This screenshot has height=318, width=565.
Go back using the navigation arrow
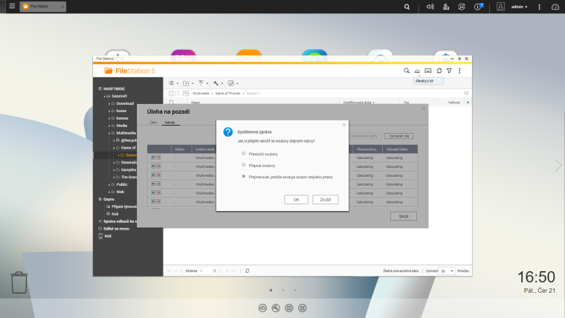pyautogui.click(x=171, y=94)
